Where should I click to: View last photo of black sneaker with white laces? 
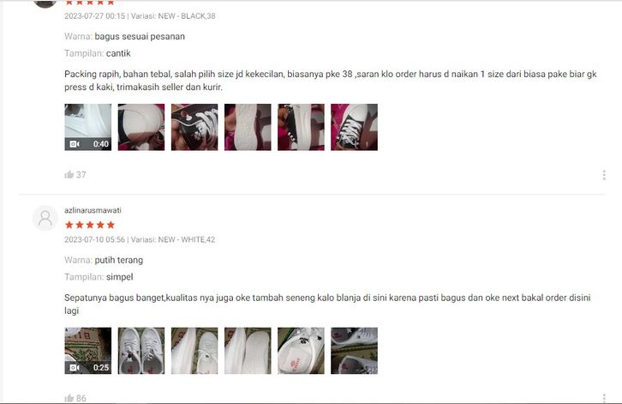tap(354, 127)
